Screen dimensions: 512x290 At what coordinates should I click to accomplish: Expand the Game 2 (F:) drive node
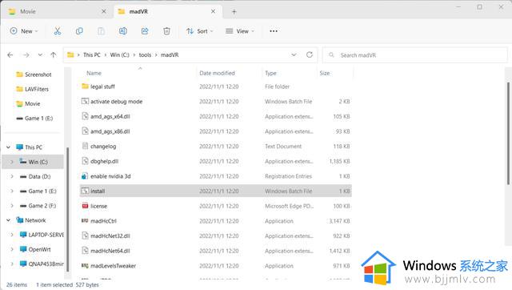12,206
